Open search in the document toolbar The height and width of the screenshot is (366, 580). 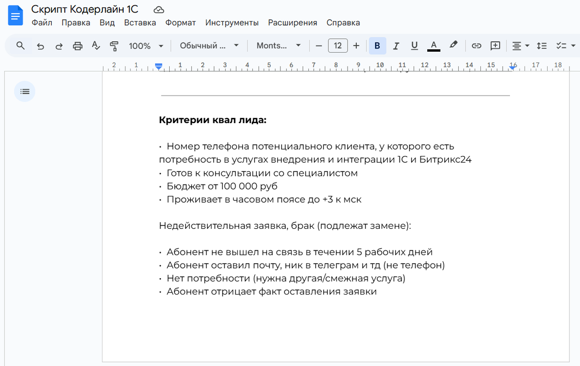19,45
